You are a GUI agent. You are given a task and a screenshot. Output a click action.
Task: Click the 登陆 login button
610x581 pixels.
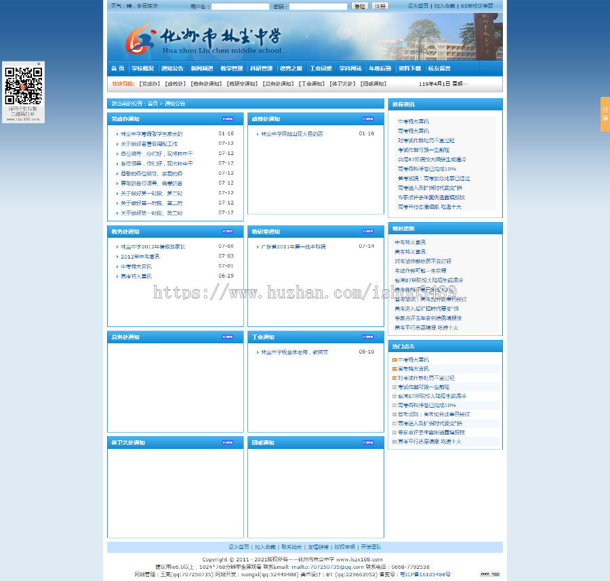tap(359, 6)
